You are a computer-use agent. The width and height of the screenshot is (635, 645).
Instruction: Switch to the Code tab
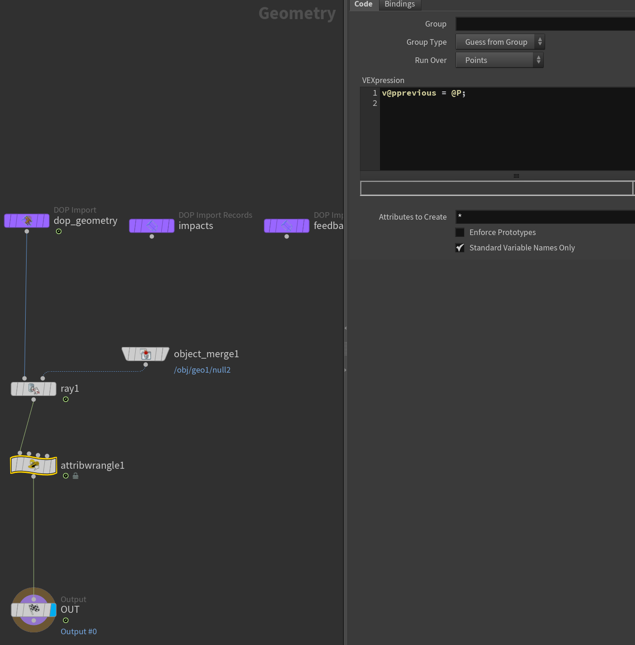[364, 4]
